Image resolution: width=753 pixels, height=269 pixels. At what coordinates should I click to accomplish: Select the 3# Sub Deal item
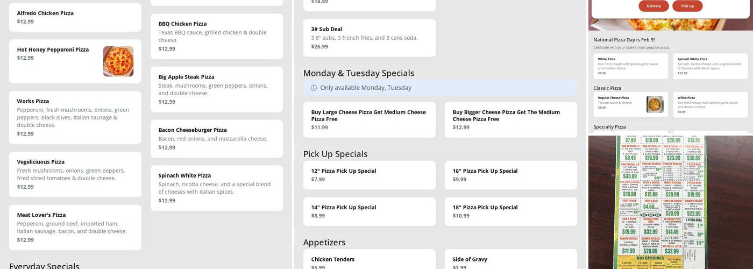point(369,38)
